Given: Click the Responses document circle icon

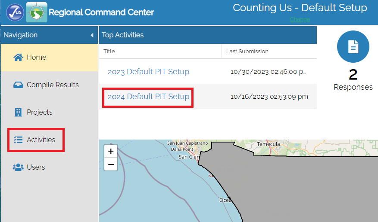Looking at the screenshot, I should pyautogui.click(x=353, y=47).
